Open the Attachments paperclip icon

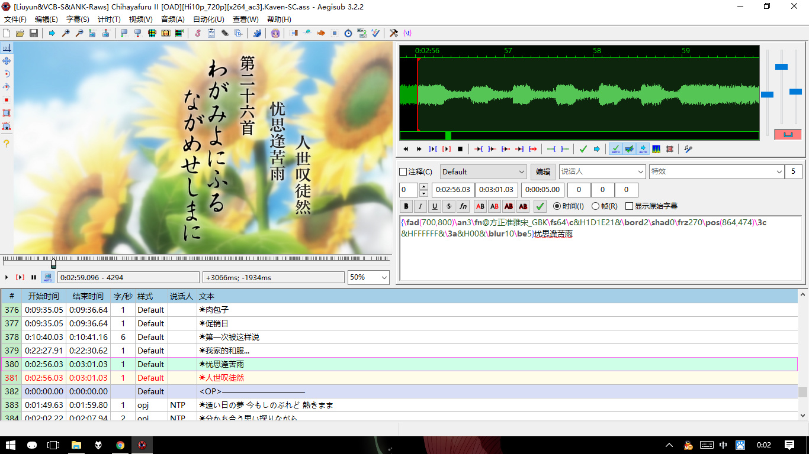(x=225, y=33)
